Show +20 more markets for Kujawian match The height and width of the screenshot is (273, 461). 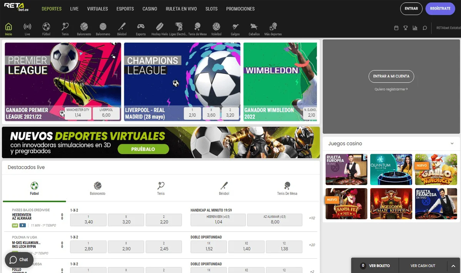click(x=312, y=245)
